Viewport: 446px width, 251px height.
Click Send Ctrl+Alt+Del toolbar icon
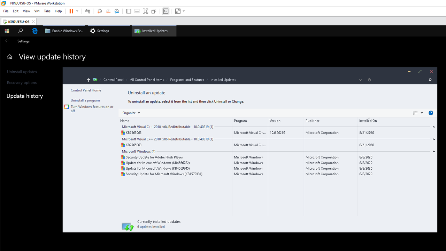pyautogui.click(x=88, y=11)
